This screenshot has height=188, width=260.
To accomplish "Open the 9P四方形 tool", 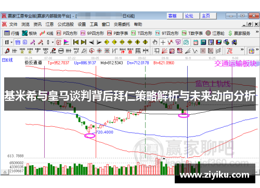I will pyautogui.click(x=93, y=33).
